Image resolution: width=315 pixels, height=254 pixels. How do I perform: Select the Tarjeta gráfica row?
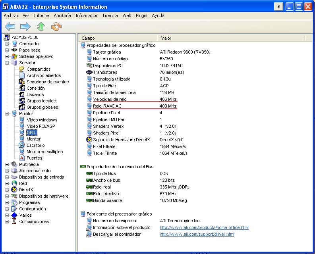107,52
